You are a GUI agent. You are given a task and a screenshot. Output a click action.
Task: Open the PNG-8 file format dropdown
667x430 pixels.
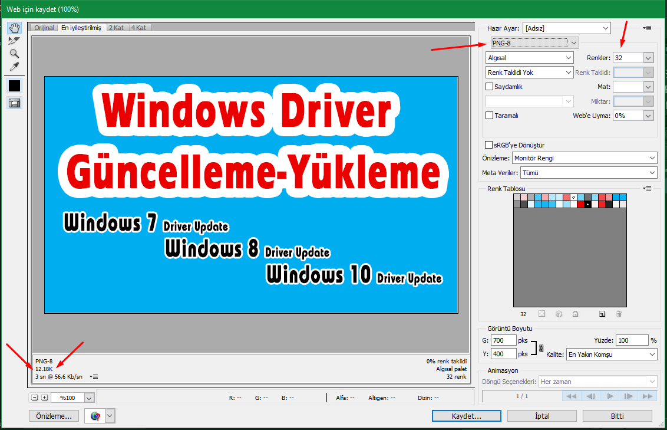coord(534,42)
